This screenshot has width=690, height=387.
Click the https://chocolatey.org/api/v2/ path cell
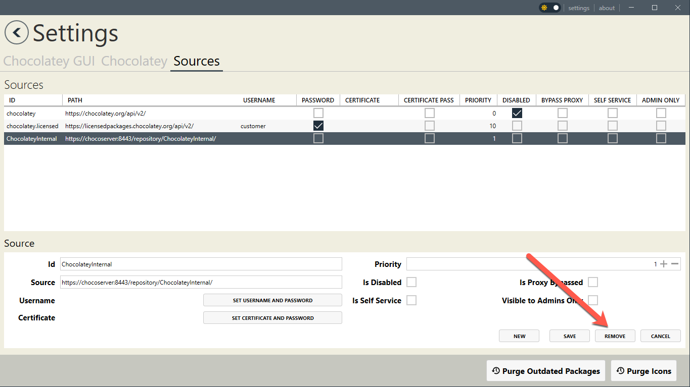coord(105,114)
